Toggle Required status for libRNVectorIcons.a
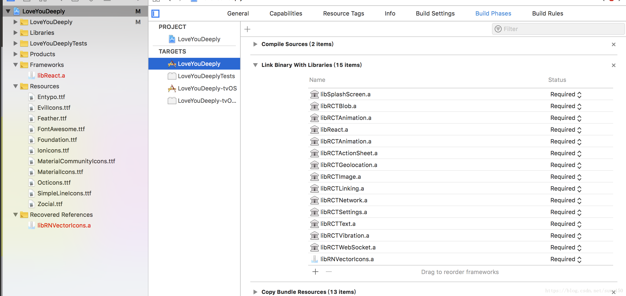 580,259
